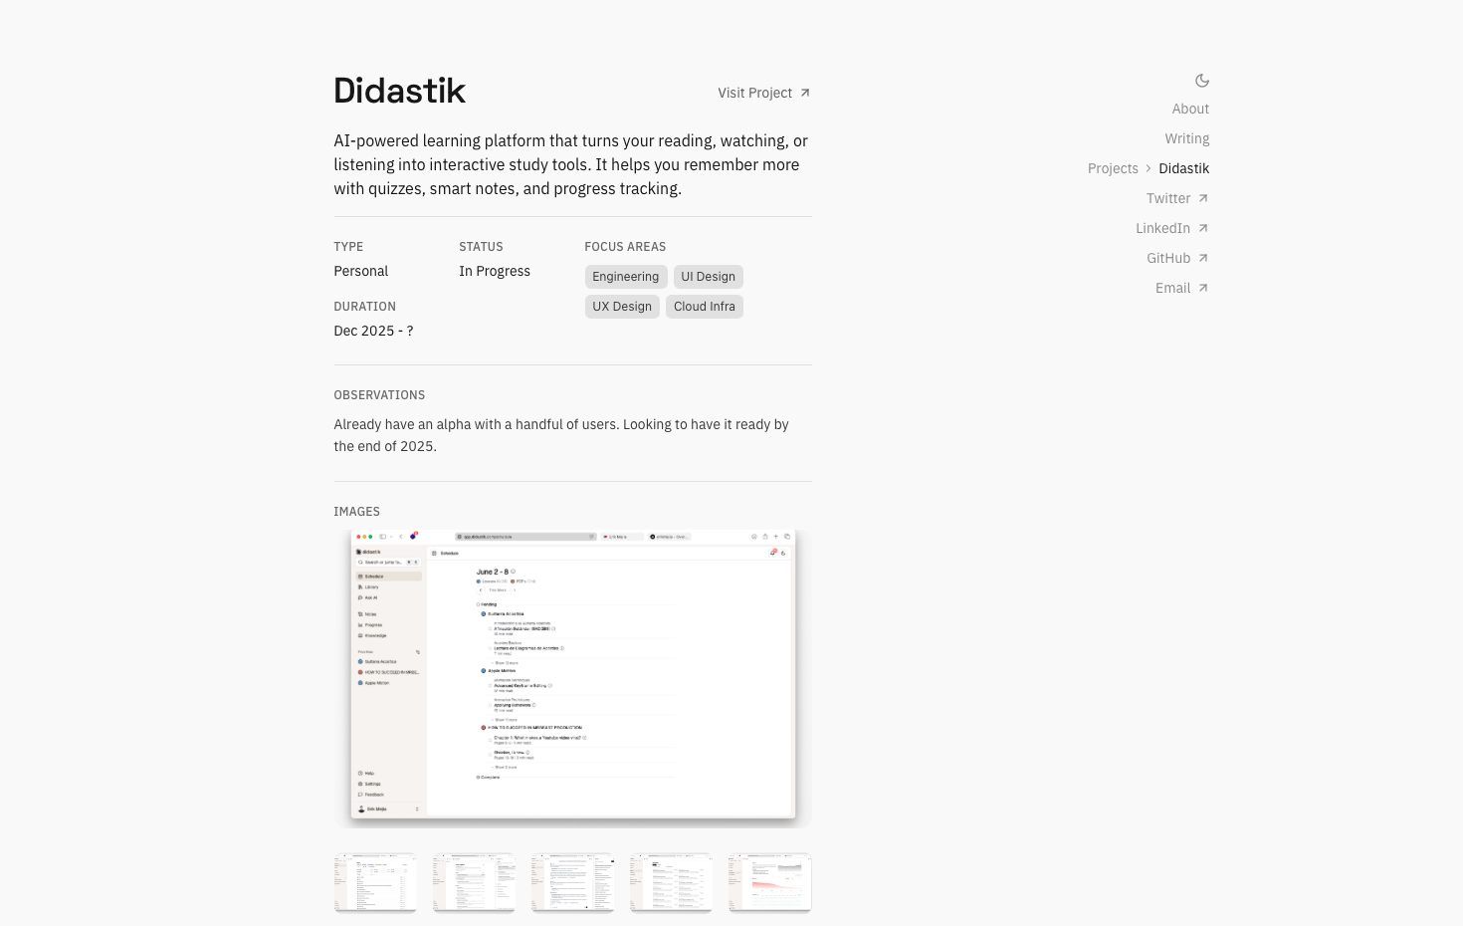Click the external arrow icon next to GitHub
This screenshot has height=926, width=1463.
pos(1203,258)
